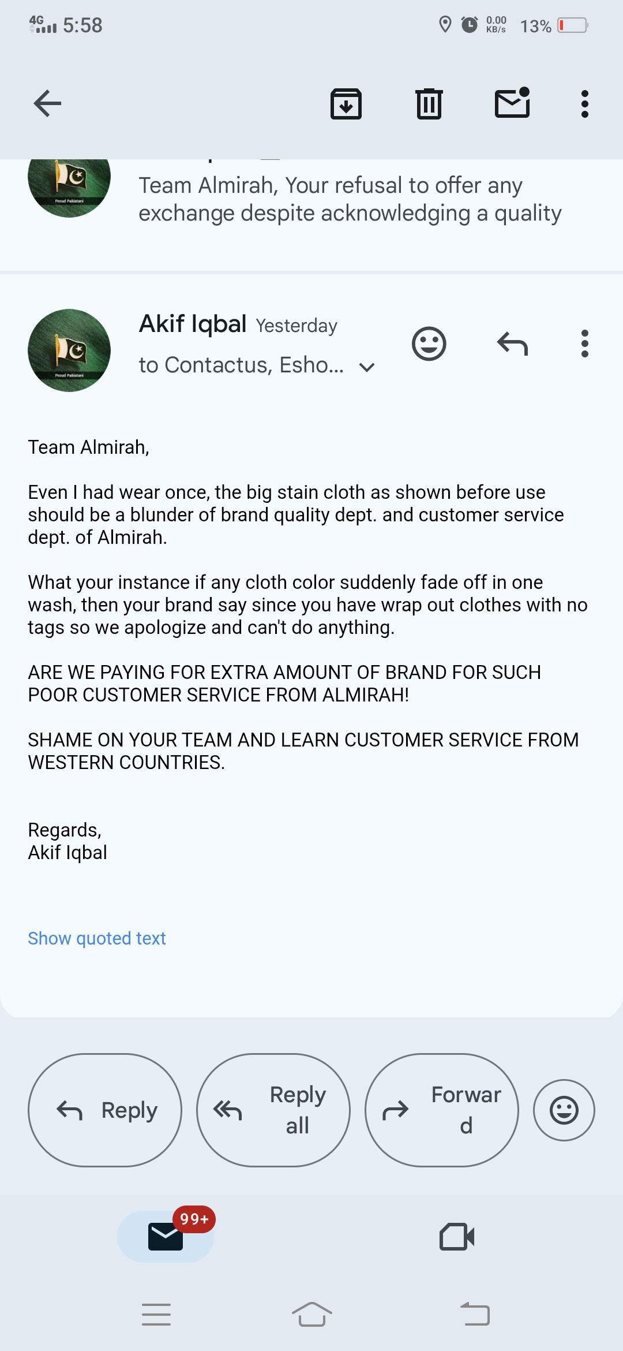This screenshot has height=1351, width=623.
Task: Tap the Reply button below message
Action: point(105,1110)
